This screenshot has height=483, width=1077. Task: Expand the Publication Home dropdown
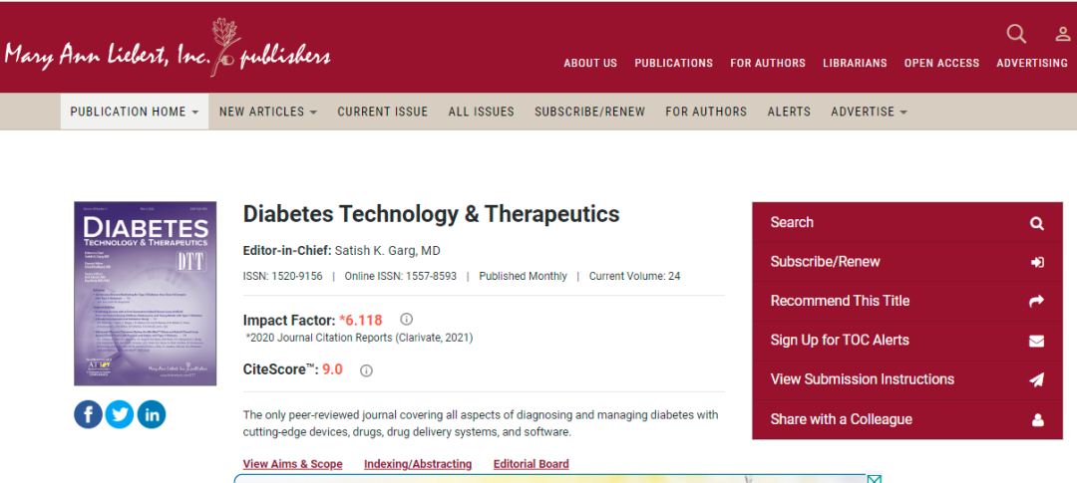click(135, 112)
